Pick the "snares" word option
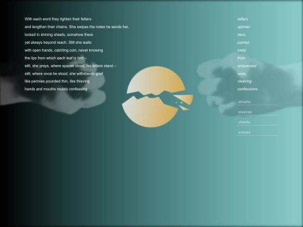 tap(258, 133)
